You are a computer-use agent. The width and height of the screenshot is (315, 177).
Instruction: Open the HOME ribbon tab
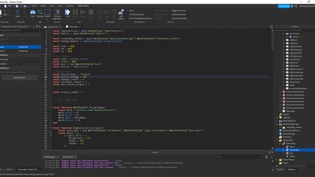pyautogui.click(x=34, y=6)
